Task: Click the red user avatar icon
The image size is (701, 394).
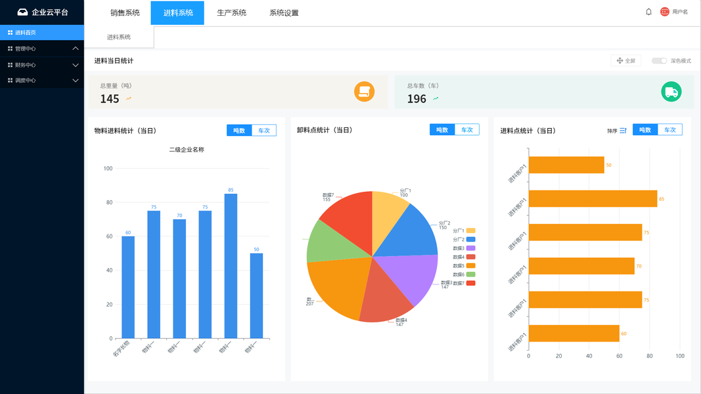Action: click(x=664, y=12)
